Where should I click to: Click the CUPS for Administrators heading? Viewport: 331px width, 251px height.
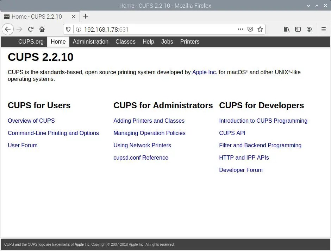point(163,105)
